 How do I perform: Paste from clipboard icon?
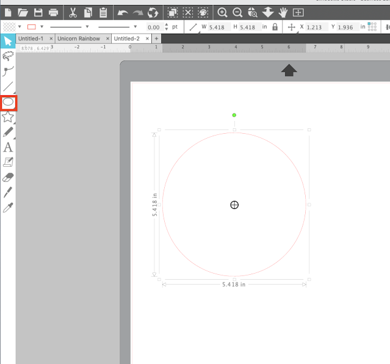[x=103, y=12]
